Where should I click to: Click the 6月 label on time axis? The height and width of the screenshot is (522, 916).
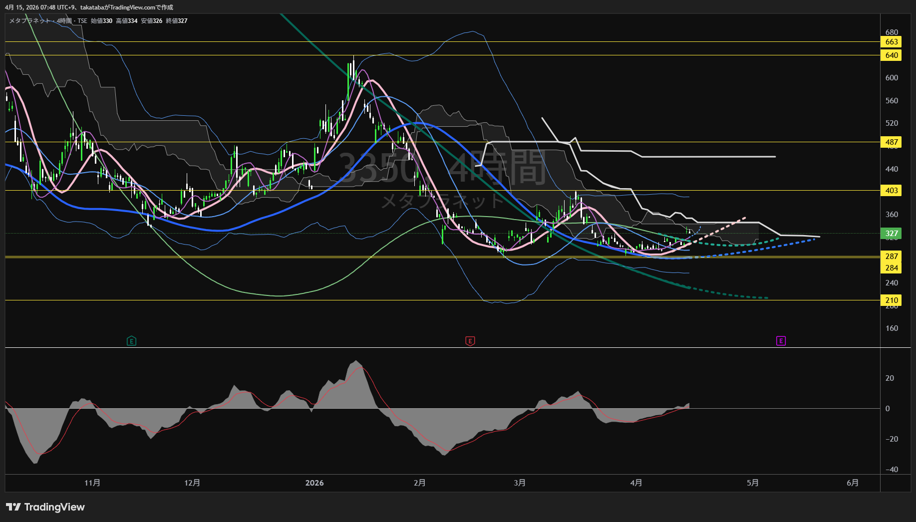(853, 483)
